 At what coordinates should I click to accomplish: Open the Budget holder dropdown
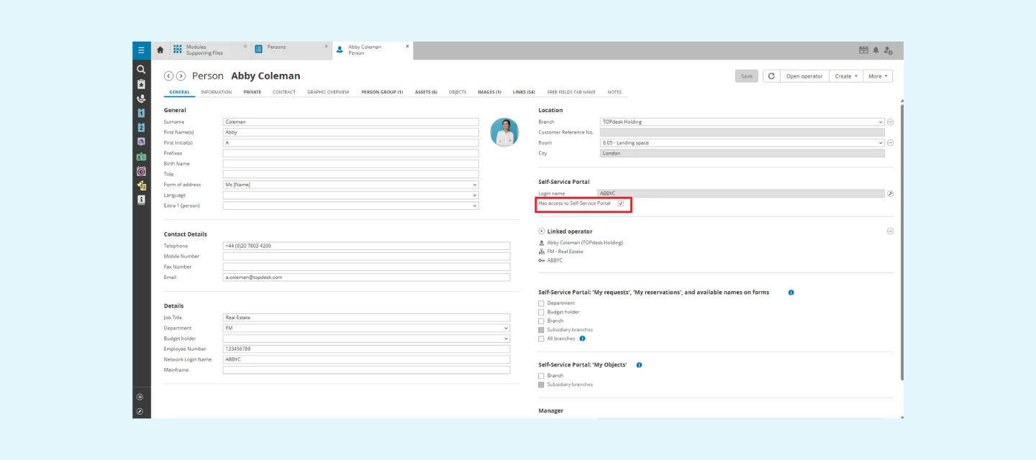[366, 339]
